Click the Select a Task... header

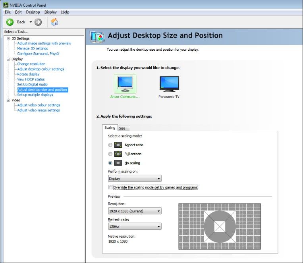tap(16, 32)
